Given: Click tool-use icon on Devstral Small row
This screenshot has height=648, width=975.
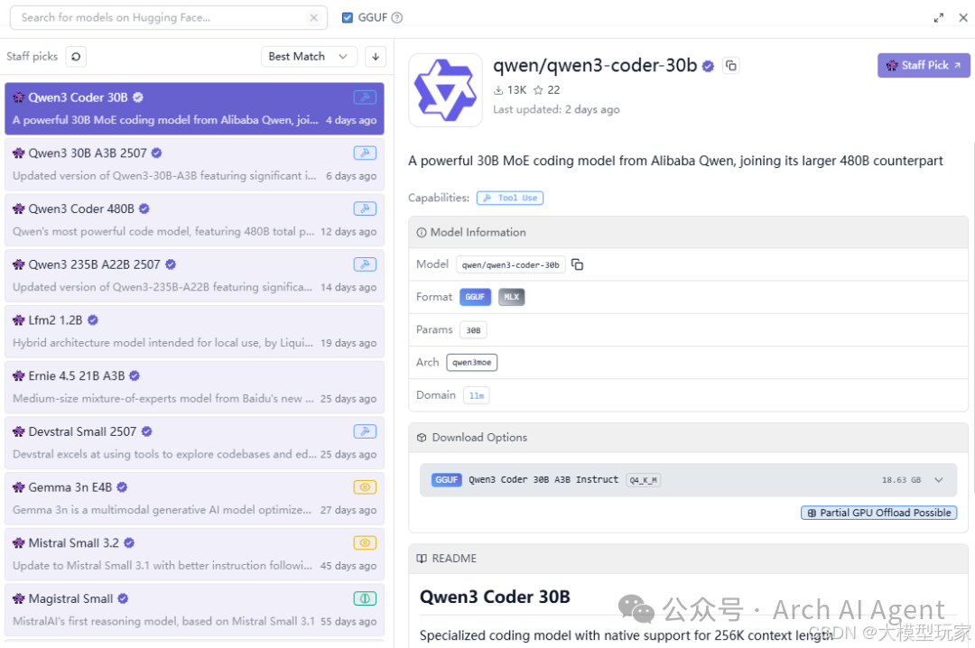Looking at the screenshot, I should 365,431.
